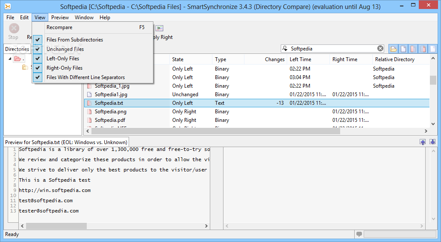Click inside the Softpedia filter field
Viewport: 441px width, 242px height.
click(x=332, y=49)
